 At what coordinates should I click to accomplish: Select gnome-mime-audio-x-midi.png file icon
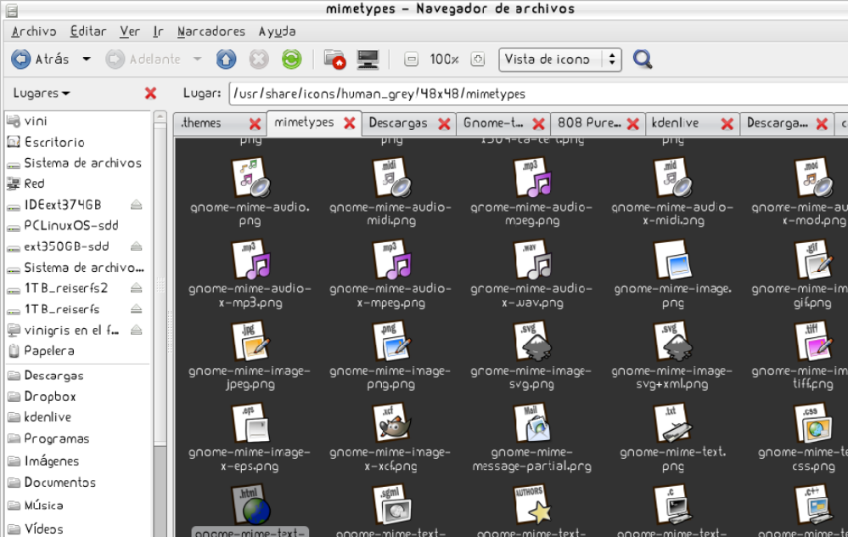point(673,178)
